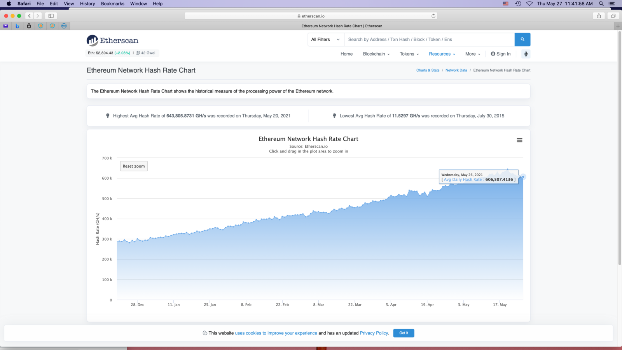Click the 11.5297 GH/s lowest value
The image size is (622, 350).
[x=406, y=116]
